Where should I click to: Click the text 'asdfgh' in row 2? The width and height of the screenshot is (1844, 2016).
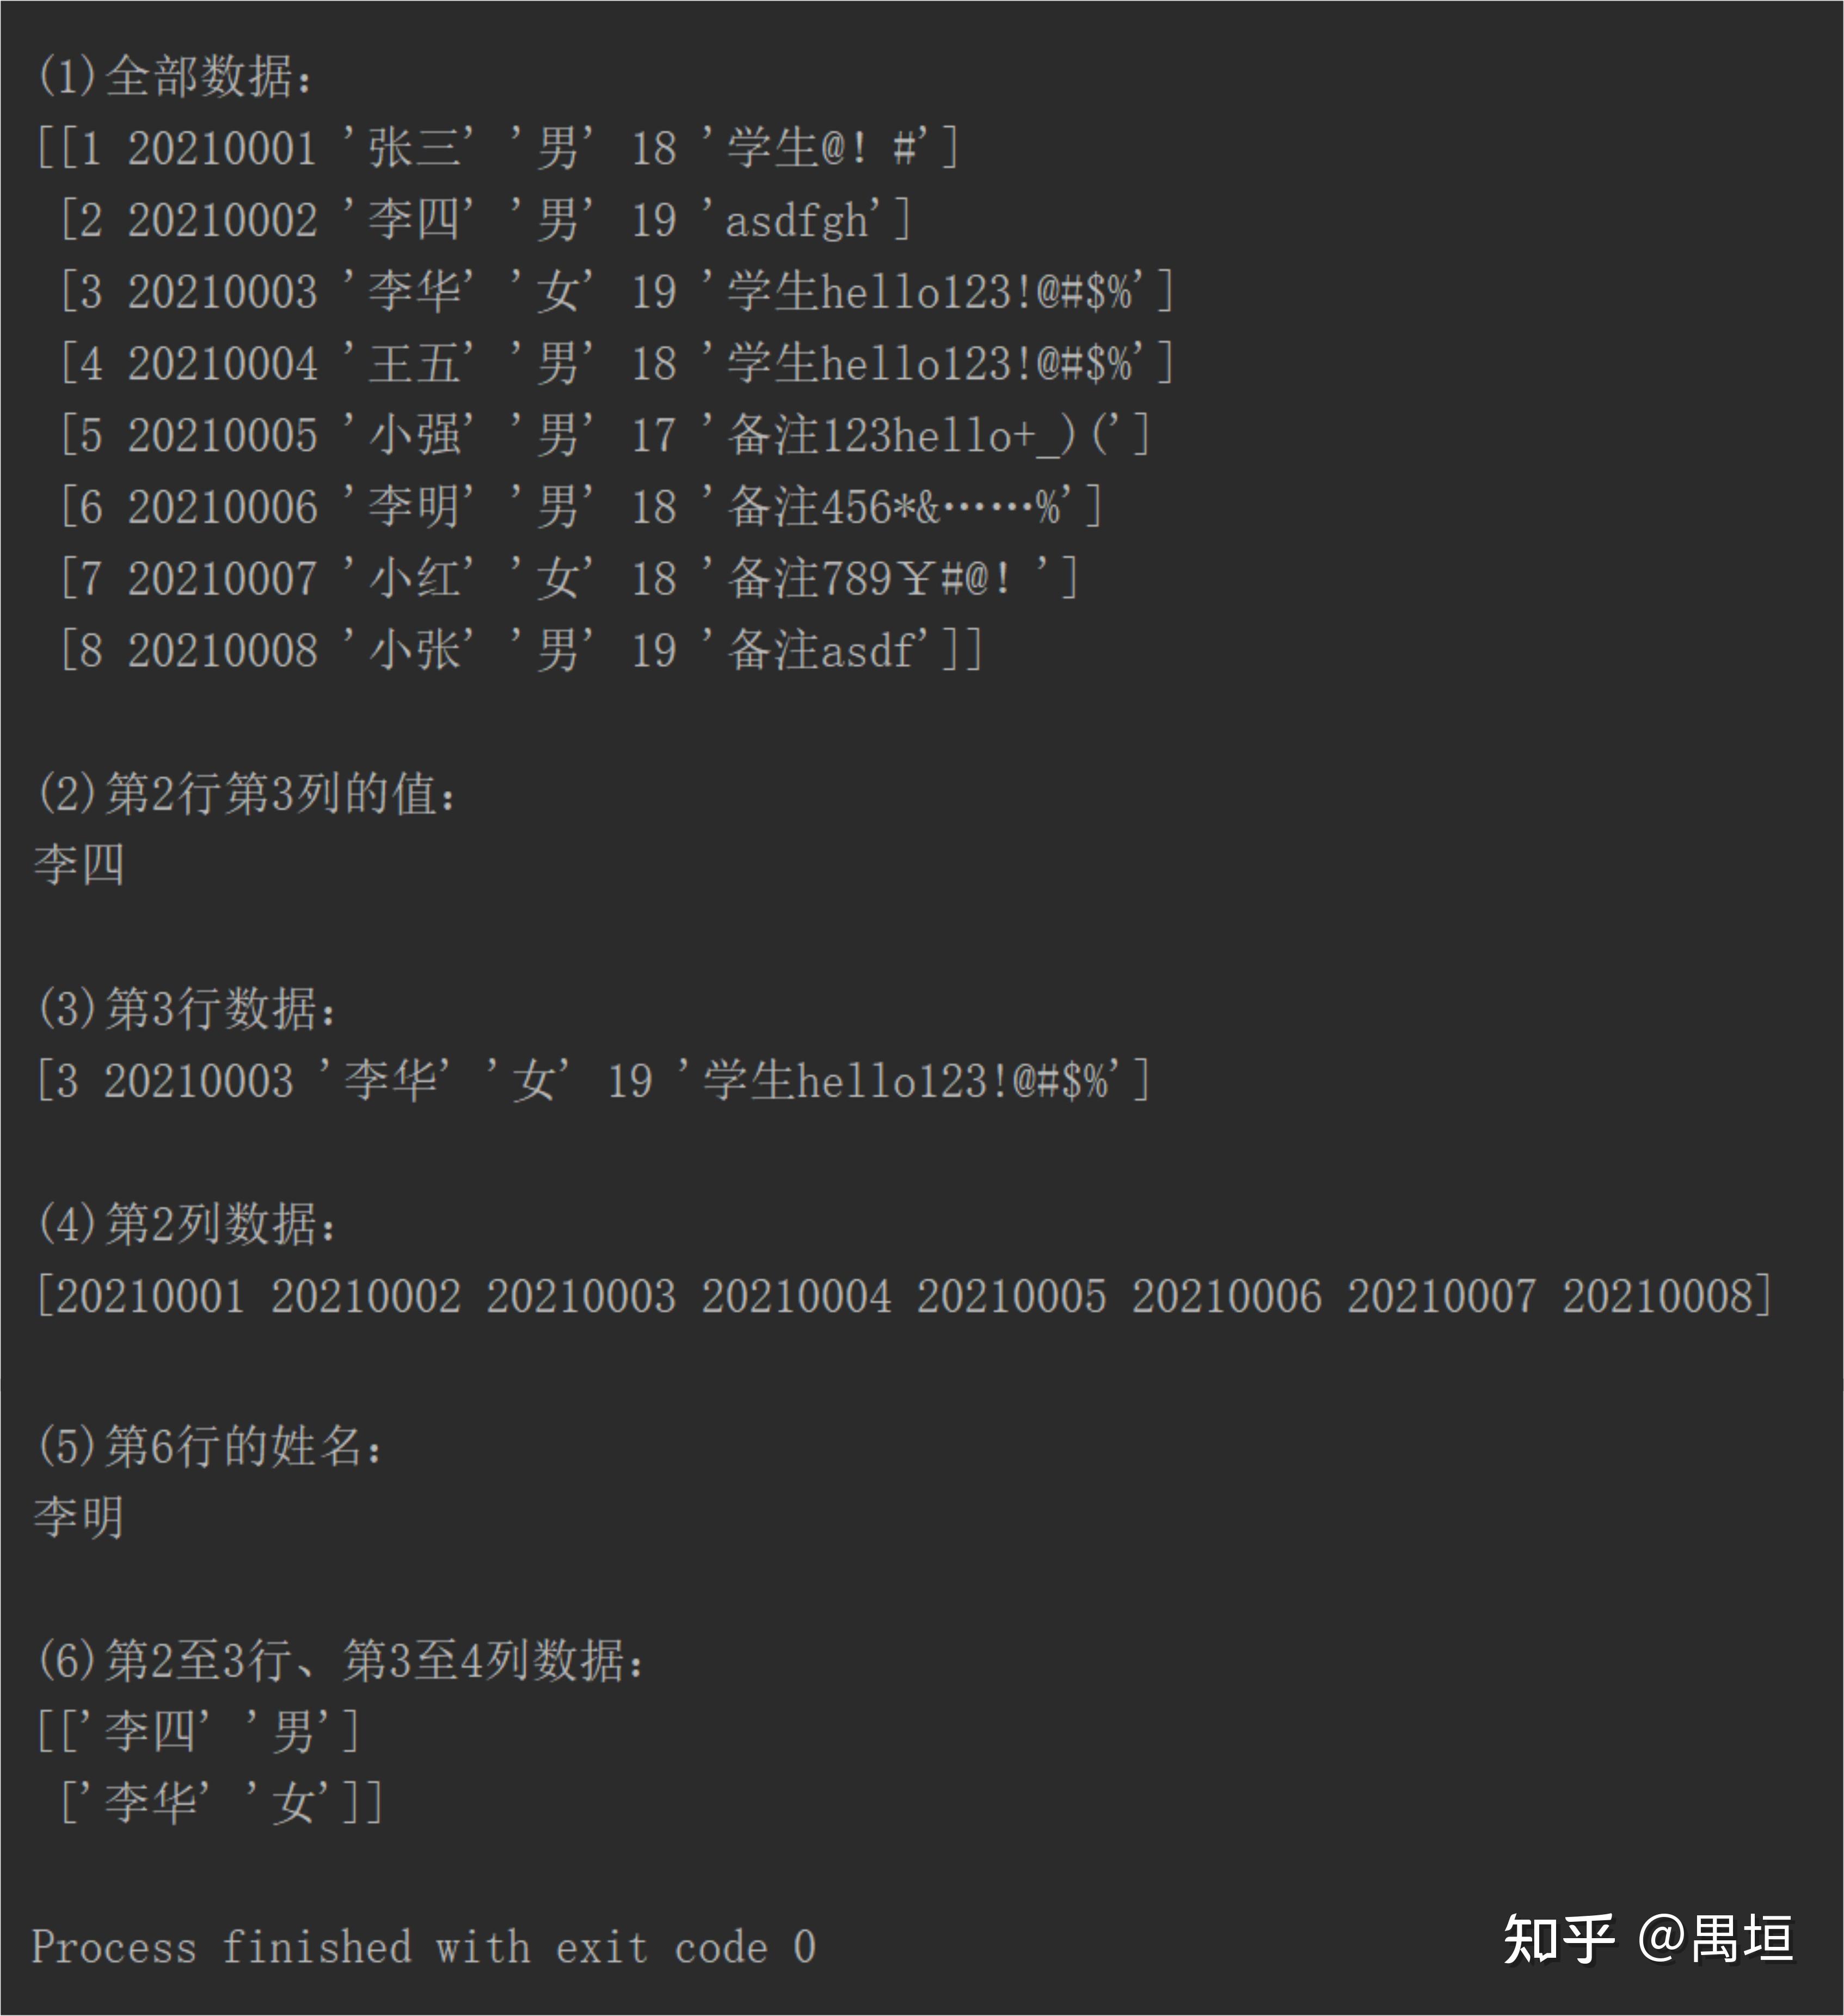(x=797, y=221)
